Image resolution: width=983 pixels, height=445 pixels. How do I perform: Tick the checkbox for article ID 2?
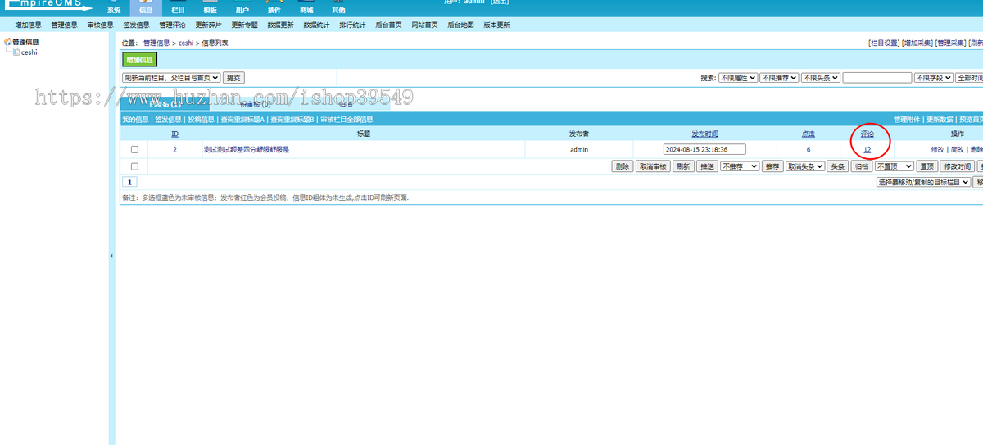click(134, 150)
